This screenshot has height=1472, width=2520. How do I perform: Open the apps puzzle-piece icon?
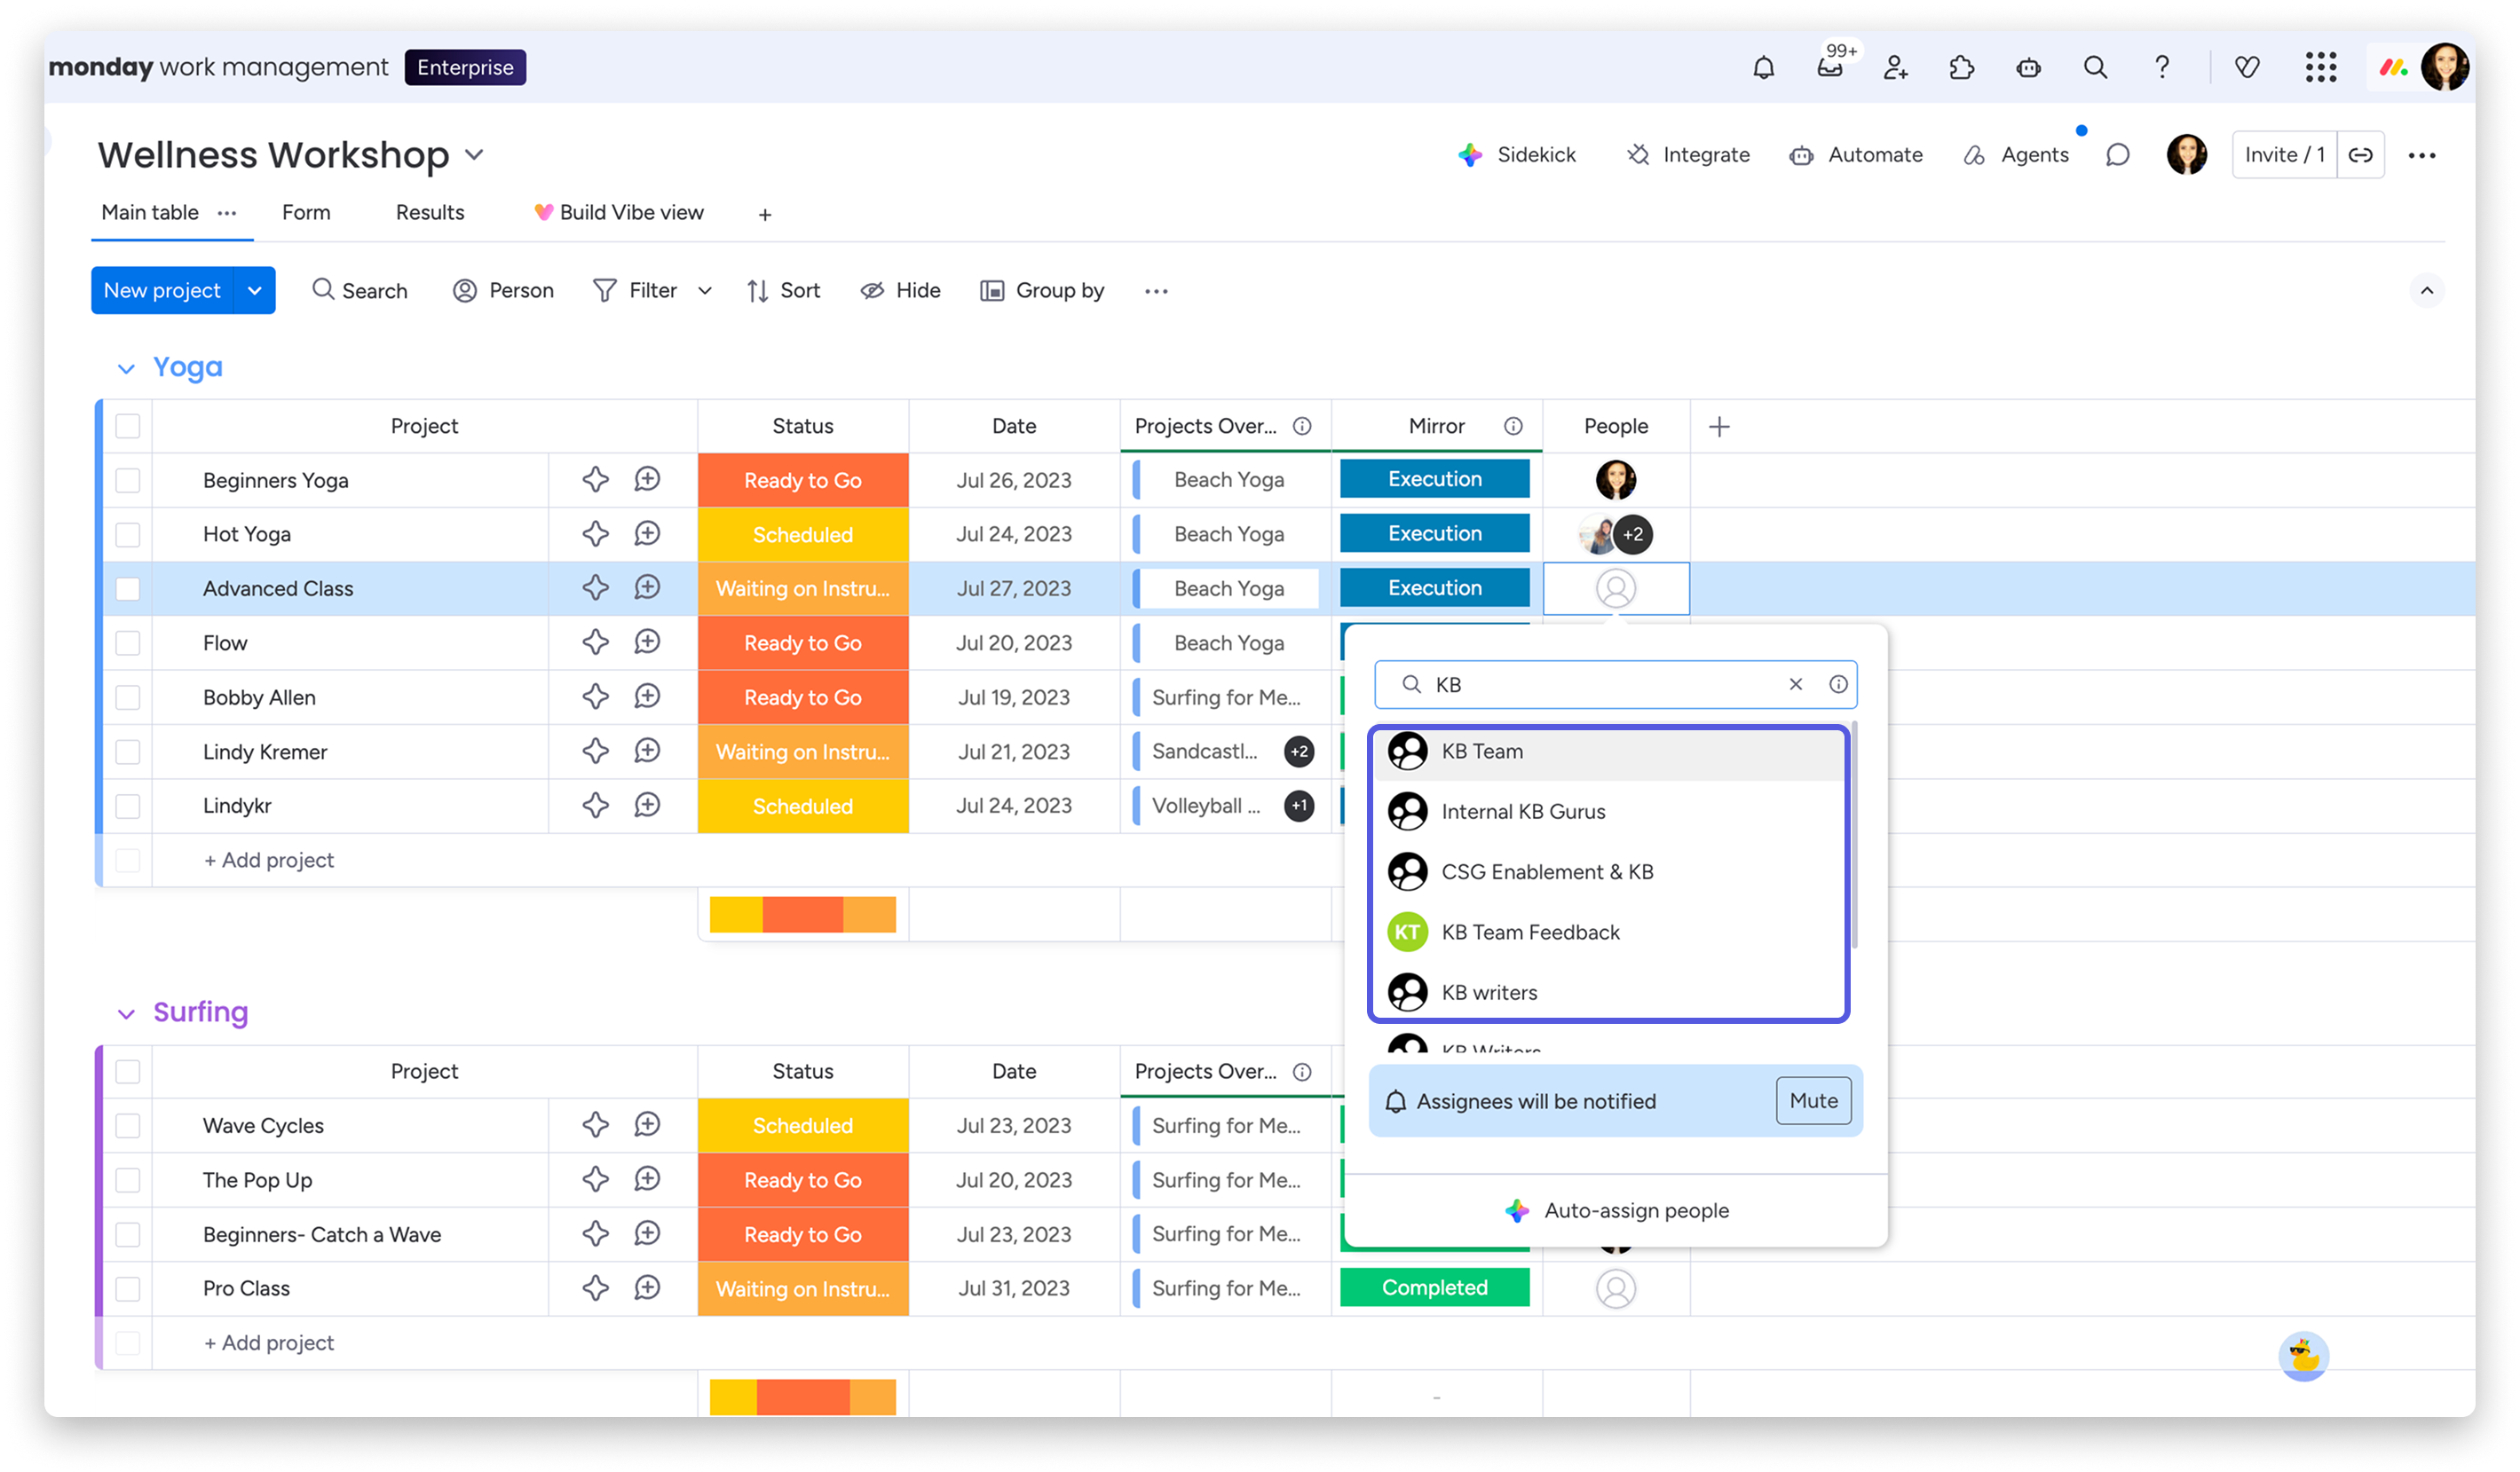1961,68
